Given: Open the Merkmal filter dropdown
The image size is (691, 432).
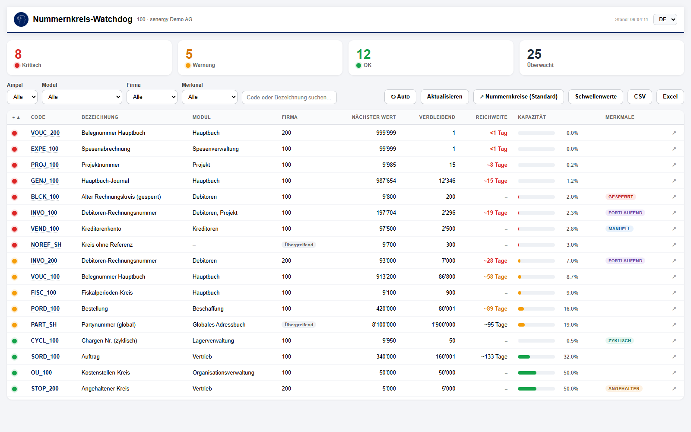Looking at the screenshot, I should pyautogui.click(x=209, y=97).
